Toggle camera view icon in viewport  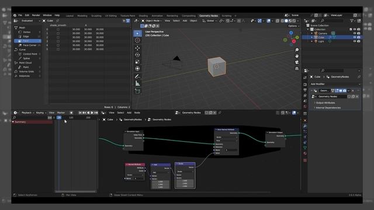(297, 62)
